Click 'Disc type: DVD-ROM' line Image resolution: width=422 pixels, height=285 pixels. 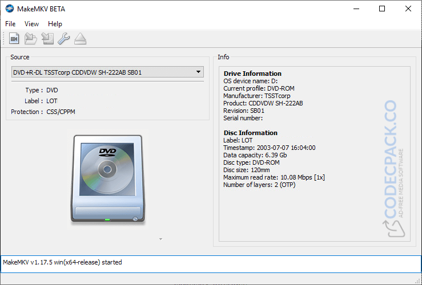tap(251, 162)
